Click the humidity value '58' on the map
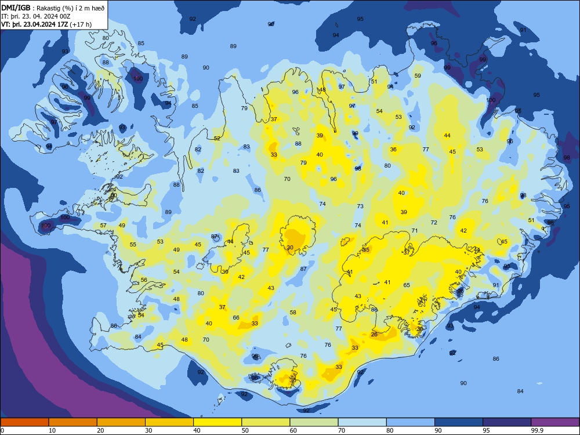Image resolution: width=580 pixels, height=435 pixels. (293, 313)
